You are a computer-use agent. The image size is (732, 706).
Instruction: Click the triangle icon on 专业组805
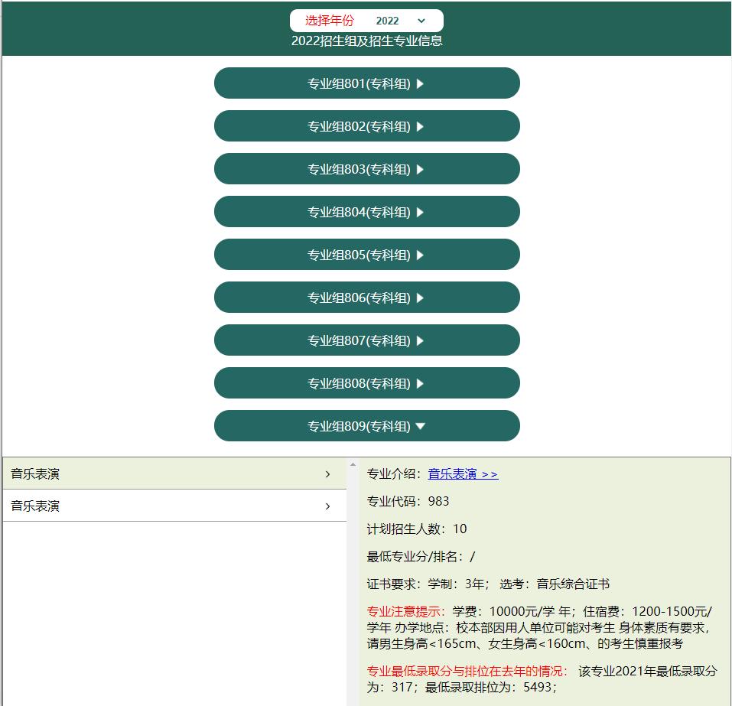coord(420,255)
